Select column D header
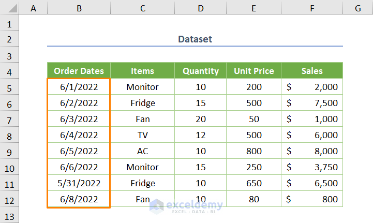The height and width of the screenshot is (223, 373). (x=201, y=7)
